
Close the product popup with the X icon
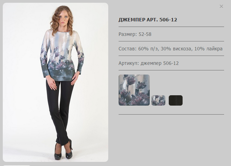tap(221, 7)
